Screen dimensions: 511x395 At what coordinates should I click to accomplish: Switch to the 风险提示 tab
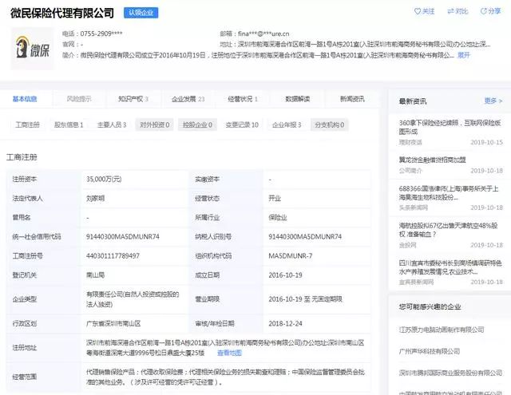pyautogui.click(x=79, y=99)
